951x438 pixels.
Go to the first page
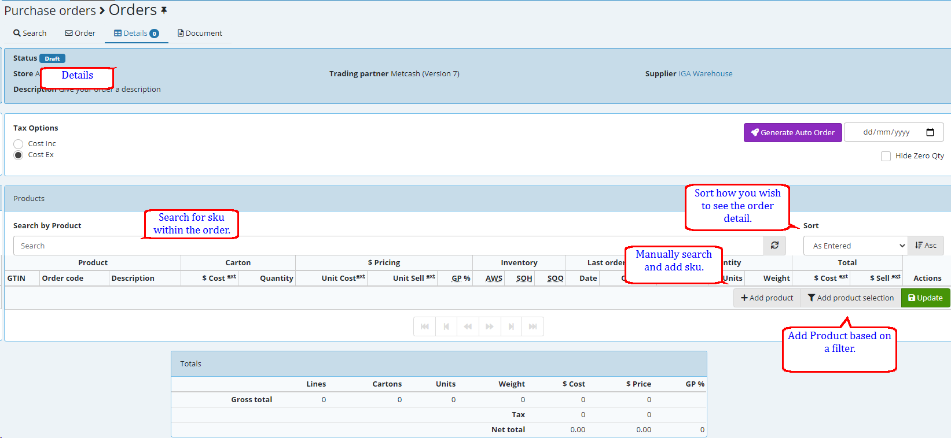coord(424,326)
